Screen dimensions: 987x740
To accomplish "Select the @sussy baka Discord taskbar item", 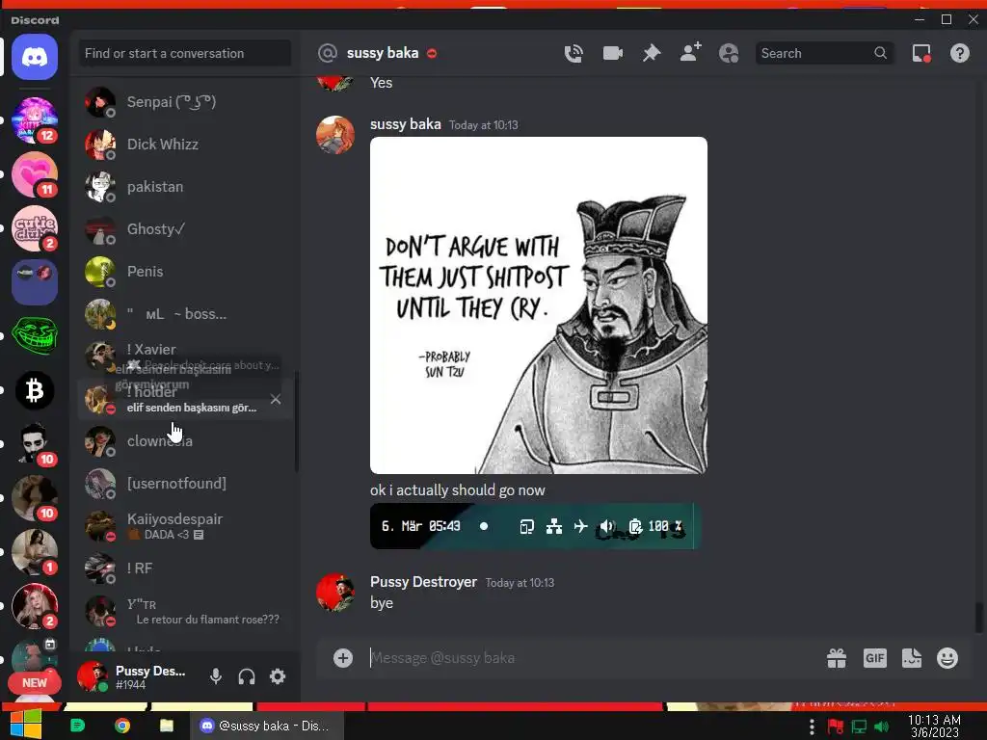I will pyautogui.click(x=267, y=726).
